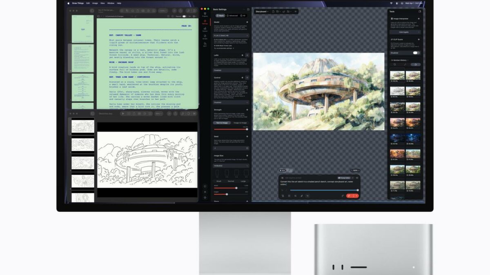Click the watercolor storyboard image on canvas
Screen dimensions: 490x275
pos(318,91)
